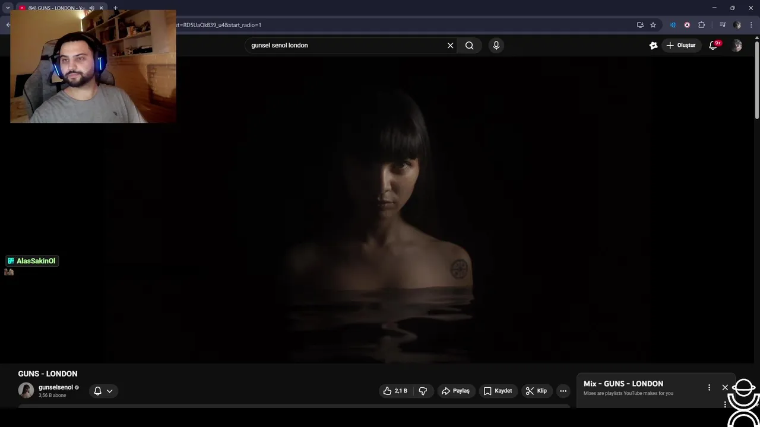Open the gunselsenol channel avatar
This screenshot has height=427, width=760.
point(26,390)
